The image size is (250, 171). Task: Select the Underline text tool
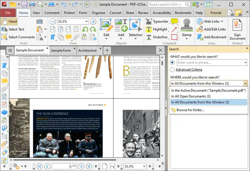point(156,37)
